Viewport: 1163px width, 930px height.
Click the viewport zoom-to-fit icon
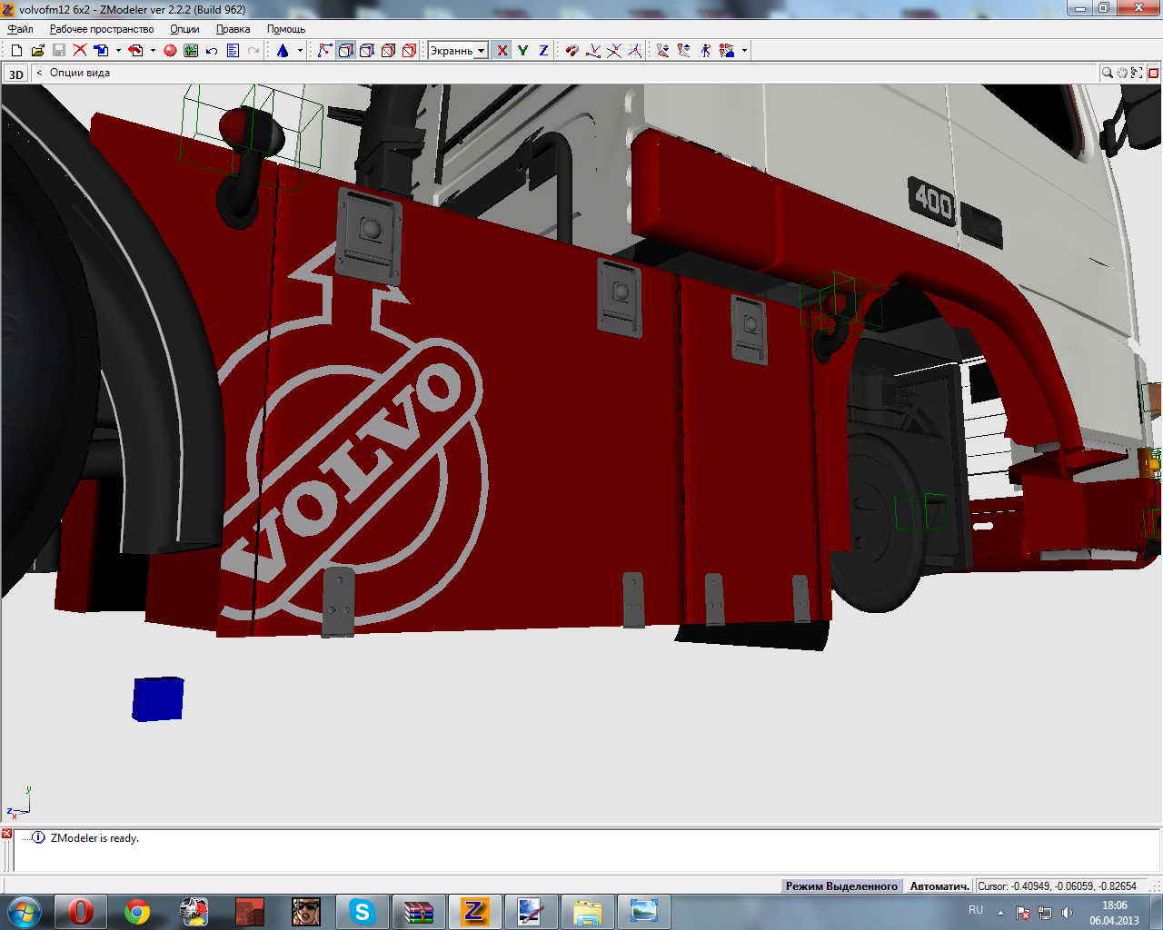(1137, 73)
